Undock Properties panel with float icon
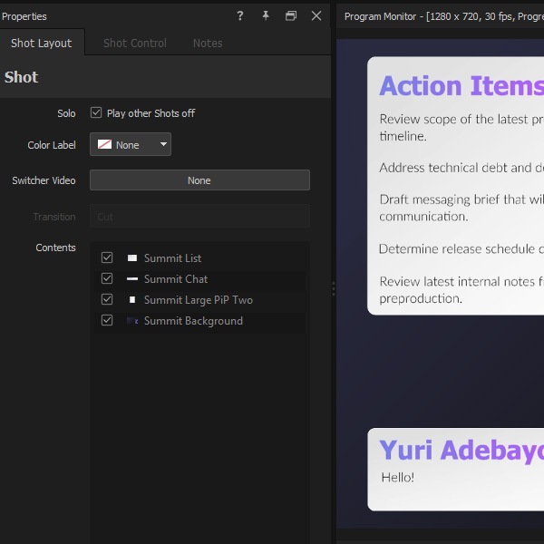544x544 pixels. coord(291,15)
